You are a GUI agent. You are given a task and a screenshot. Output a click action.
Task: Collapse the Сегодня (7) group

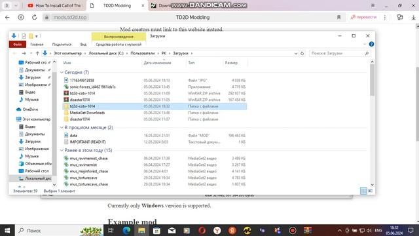62,73
